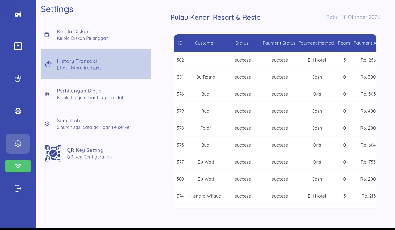Screen dimensions: 395x230
Task: Open the pie chart report icon in sidebar
Action: pyautogui.click(x=18, y=79)
